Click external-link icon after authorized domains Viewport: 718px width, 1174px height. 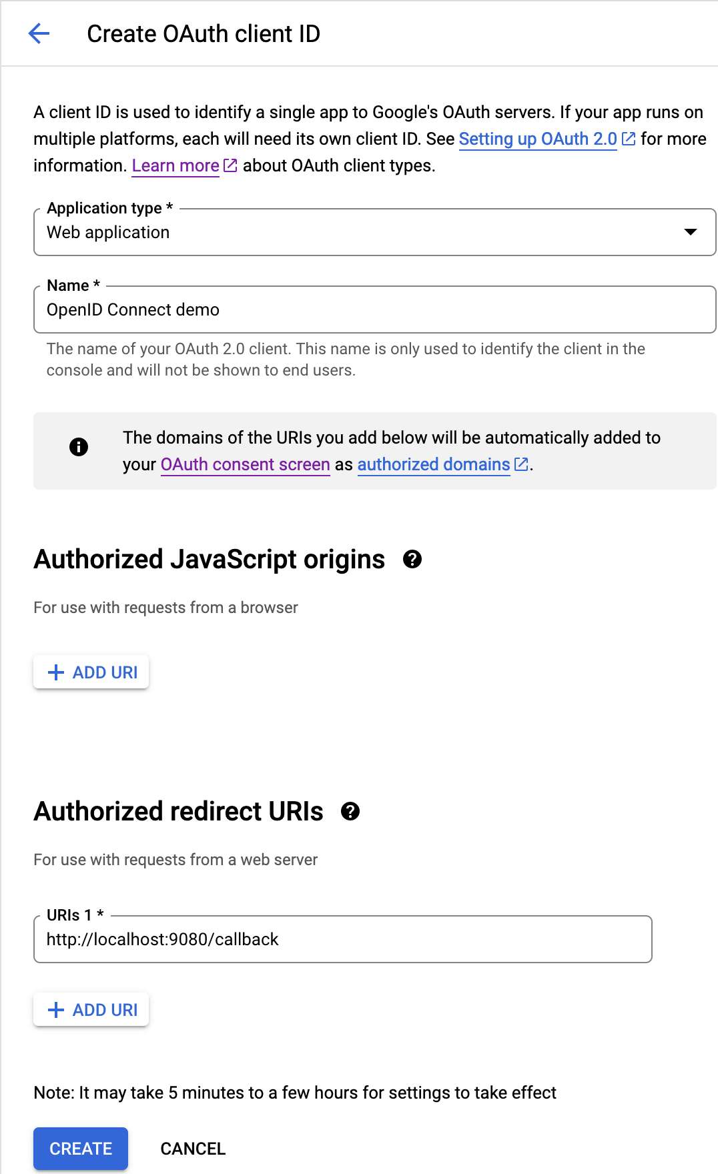click(521, 464)
